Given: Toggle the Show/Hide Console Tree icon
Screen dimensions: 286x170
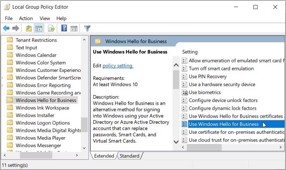Looking at the screenshot, I should (x=39, y=28).
